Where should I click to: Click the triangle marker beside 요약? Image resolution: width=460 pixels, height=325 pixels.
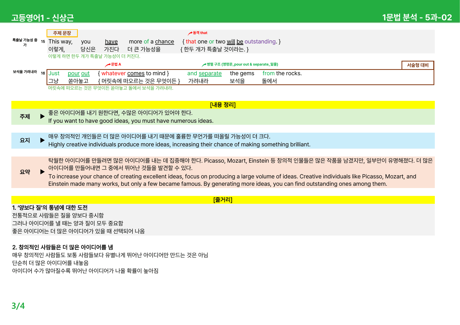(42, 172)
